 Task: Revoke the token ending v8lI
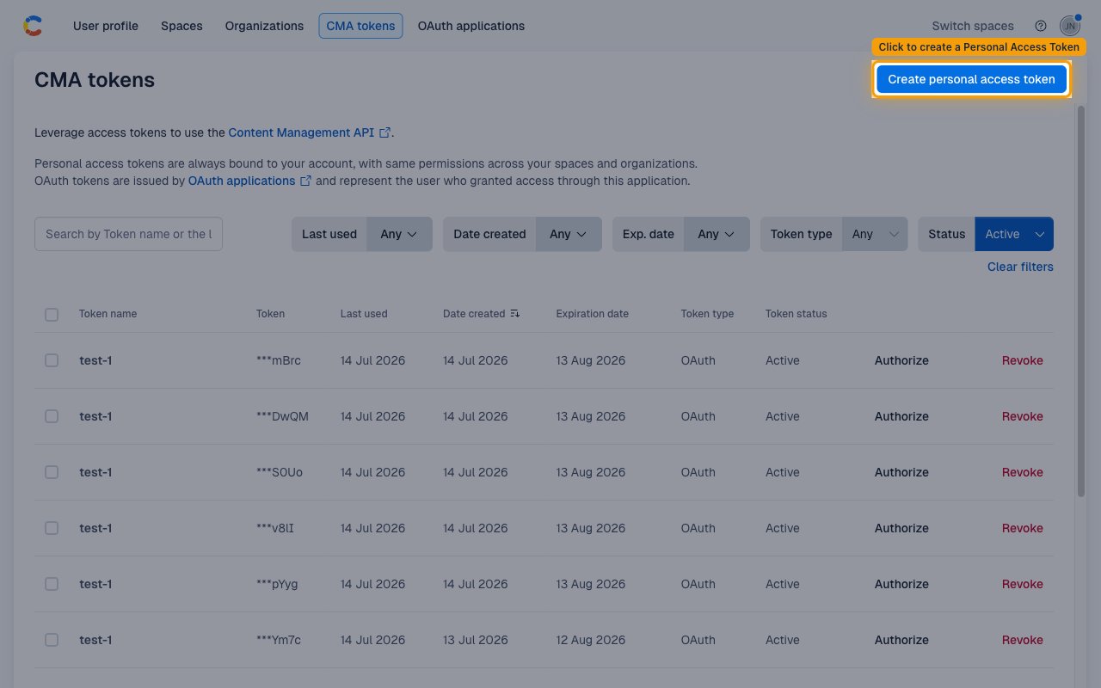(1023, 528)
